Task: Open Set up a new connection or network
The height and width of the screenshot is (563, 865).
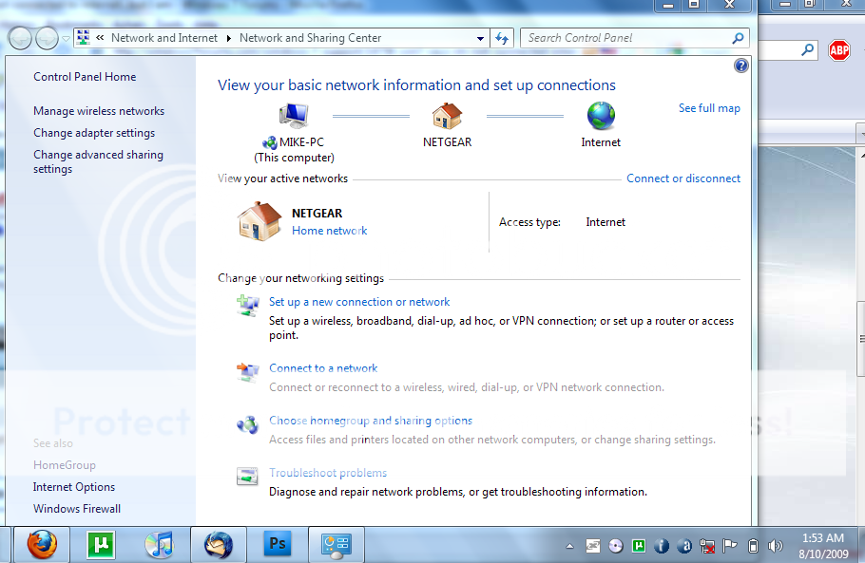Action: 359,302
